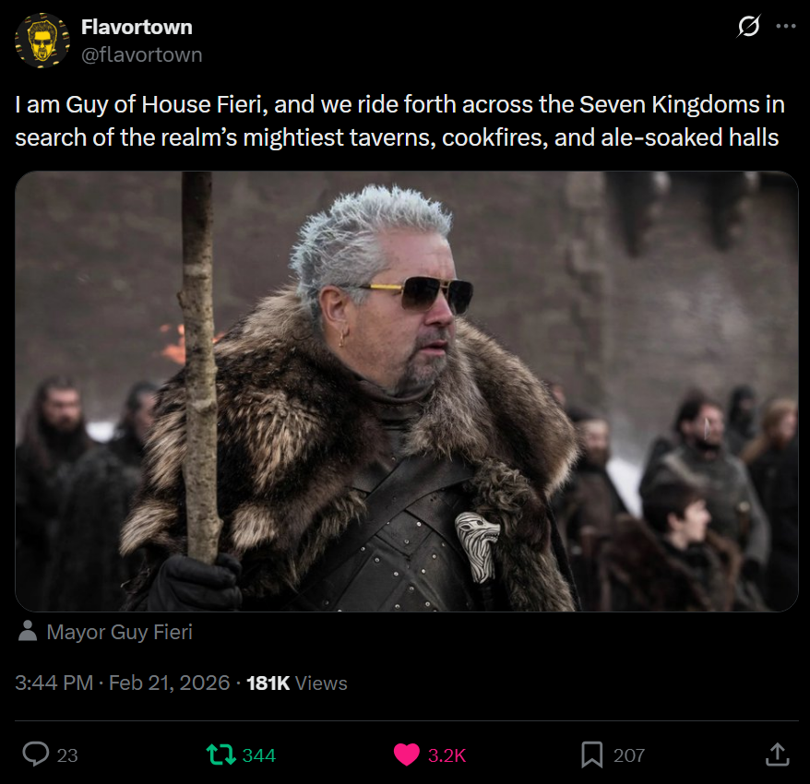
Task: View the 3.2K likes count
Action: point(447,755)
